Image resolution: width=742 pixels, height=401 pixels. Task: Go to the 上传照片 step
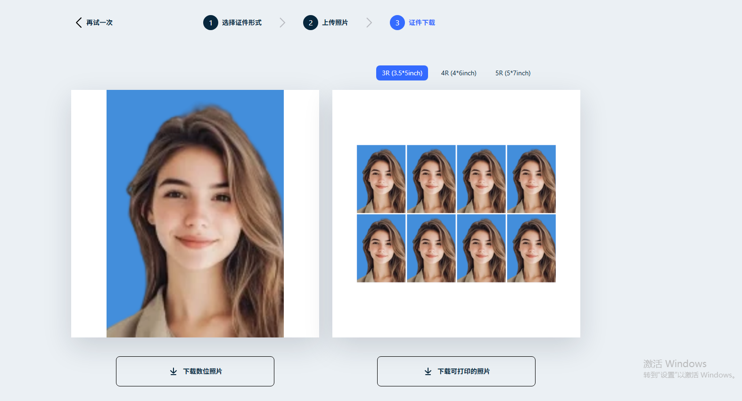pyautogui.click(x=335, y=23)
